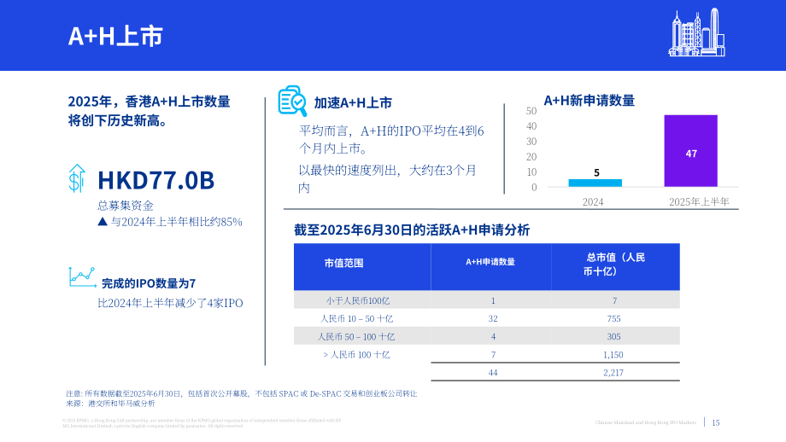Click the 755 market value cell
Screen dimensions: 786x442
pyautogui.click(x=613, y=319)
